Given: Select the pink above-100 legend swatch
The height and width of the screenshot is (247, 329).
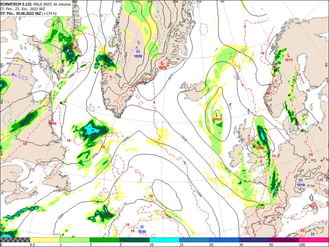Looking at the screenshot, I should tap(314, 240).
